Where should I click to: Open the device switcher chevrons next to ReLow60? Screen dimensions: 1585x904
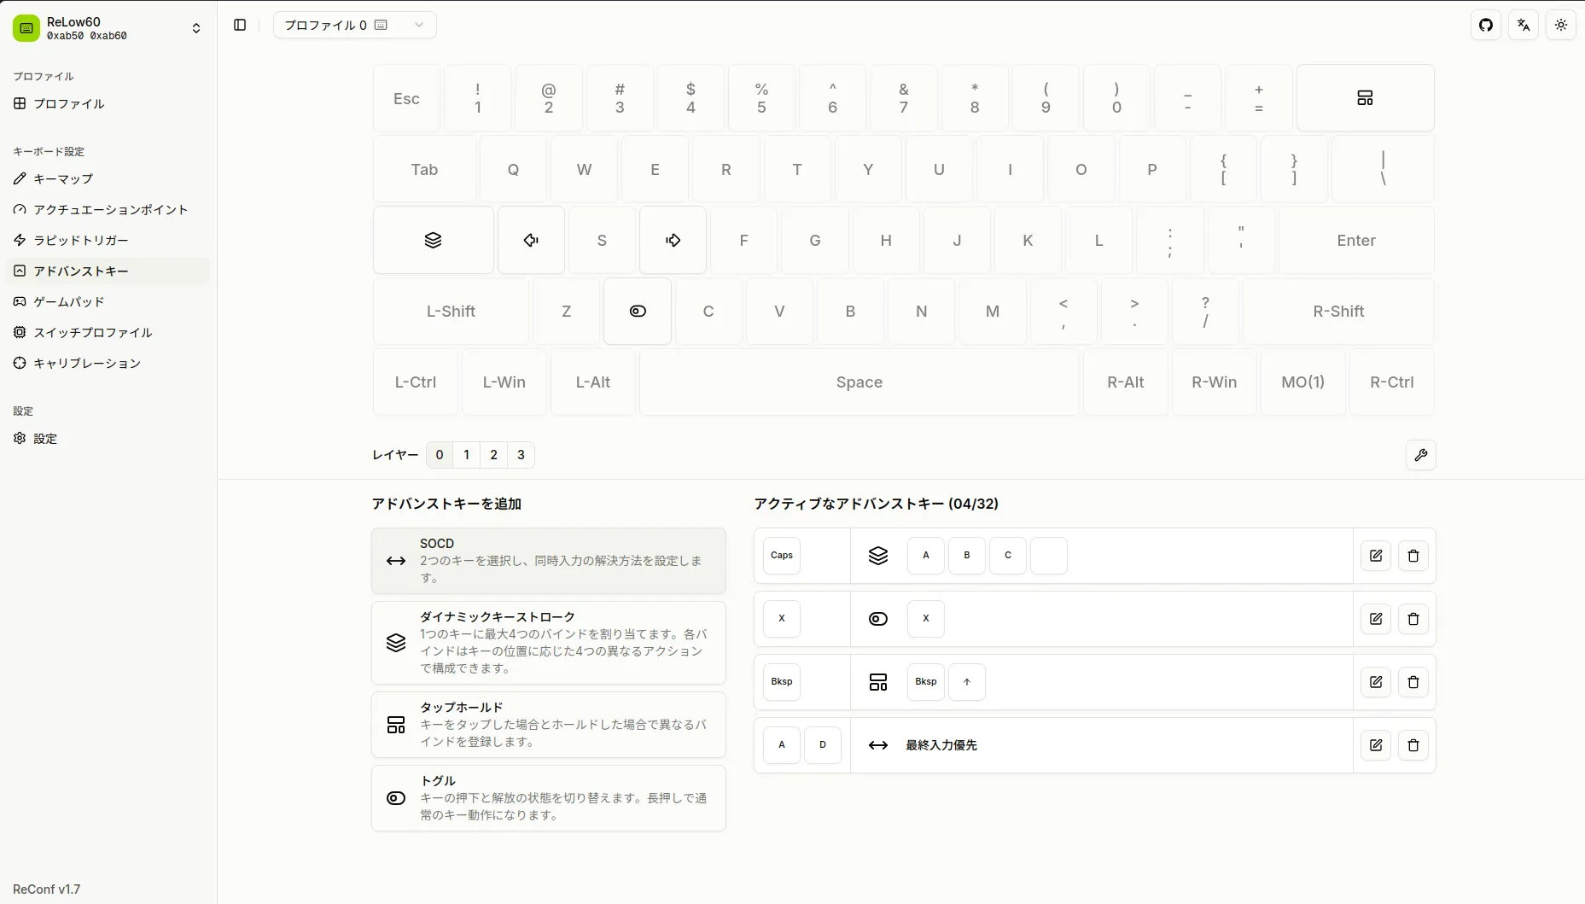pyautogui.click(x=196, y=28)
